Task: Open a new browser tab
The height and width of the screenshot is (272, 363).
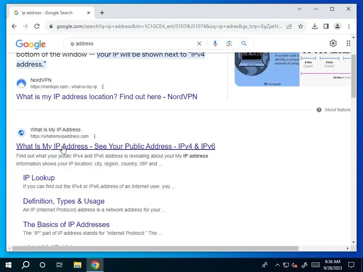Action: pos(102,13)
